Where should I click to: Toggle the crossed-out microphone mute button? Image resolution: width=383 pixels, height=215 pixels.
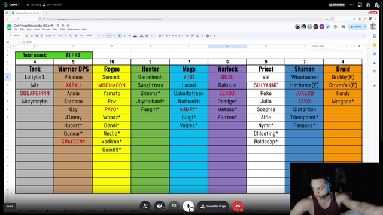(145, 206)
